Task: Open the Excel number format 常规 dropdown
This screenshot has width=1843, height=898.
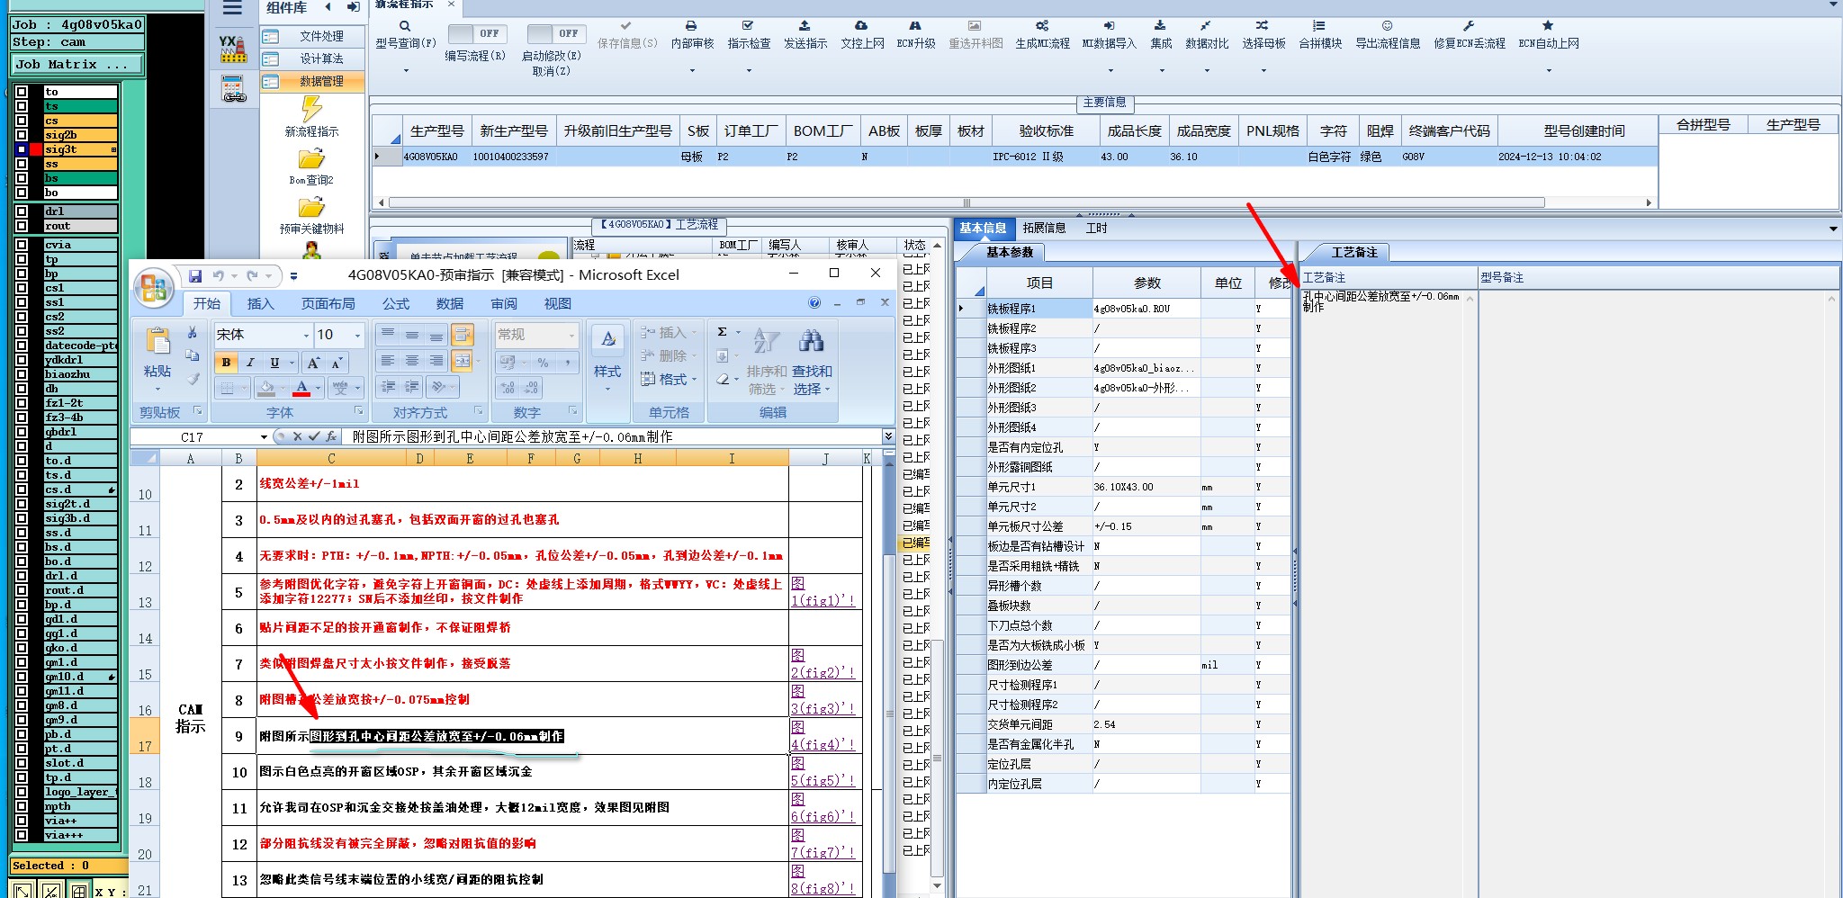Action: (571, 335)
